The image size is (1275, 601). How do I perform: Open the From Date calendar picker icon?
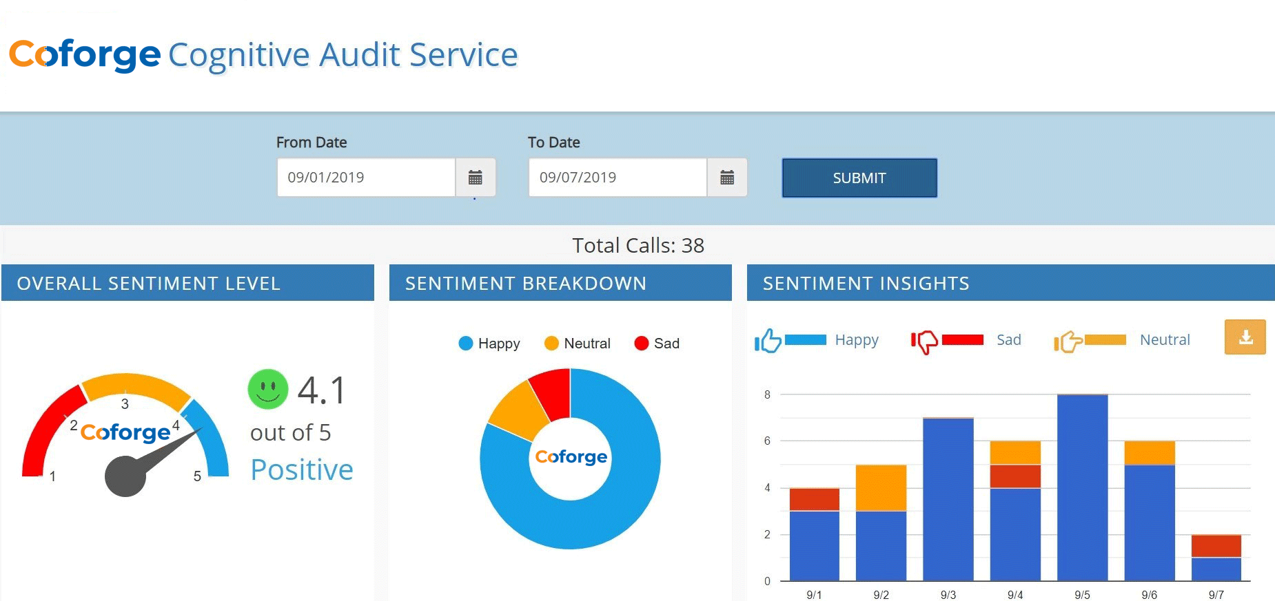coord(475,178)
